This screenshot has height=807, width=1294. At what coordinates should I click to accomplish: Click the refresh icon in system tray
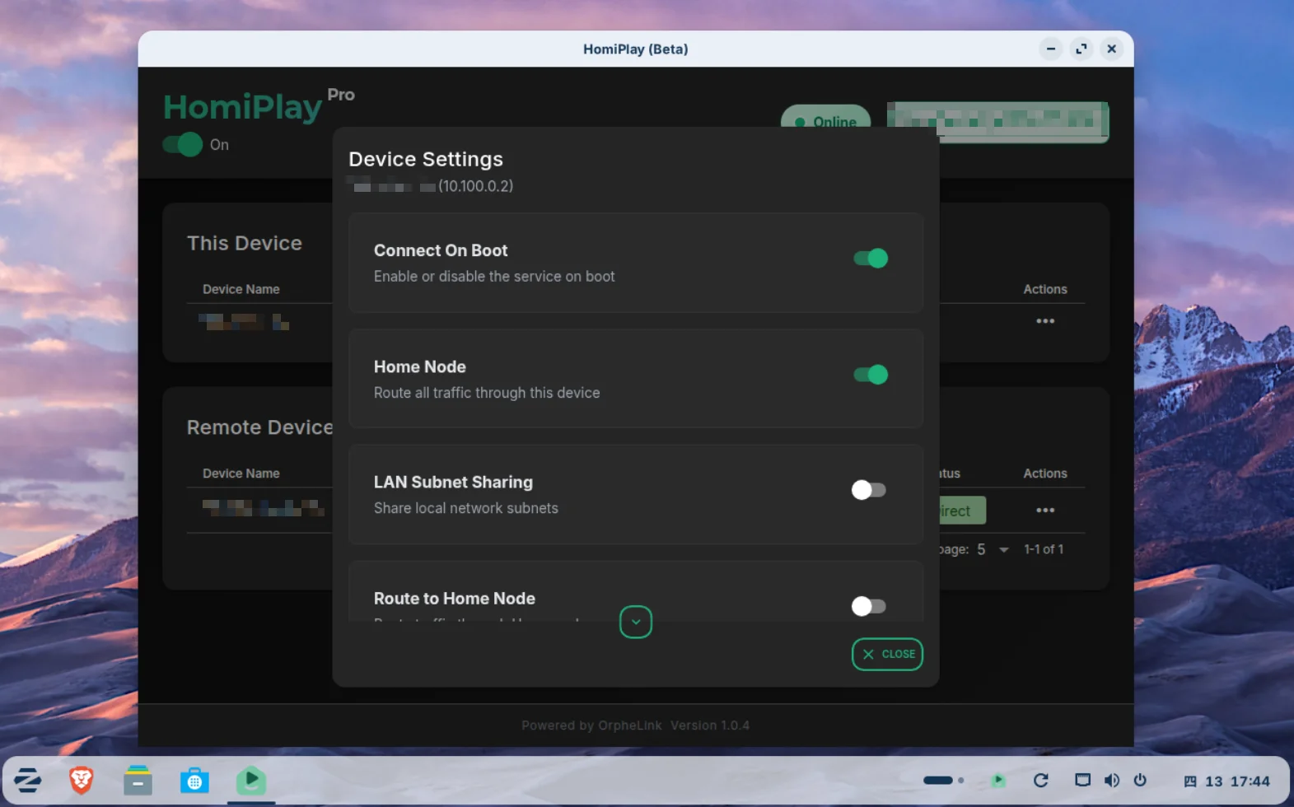click(x=1040, y=780)
